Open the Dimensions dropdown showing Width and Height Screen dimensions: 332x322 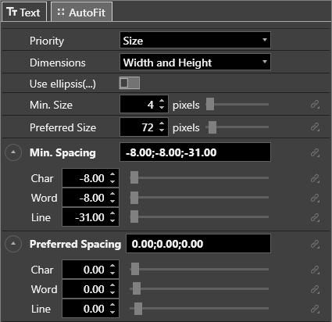click(195, 62)
